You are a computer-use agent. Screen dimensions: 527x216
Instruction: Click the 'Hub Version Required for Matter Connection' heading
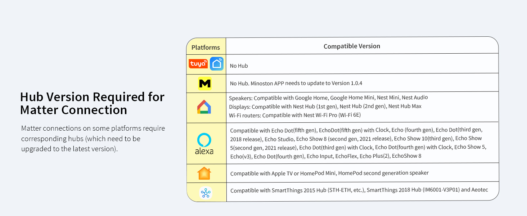(x=92, y=103)
